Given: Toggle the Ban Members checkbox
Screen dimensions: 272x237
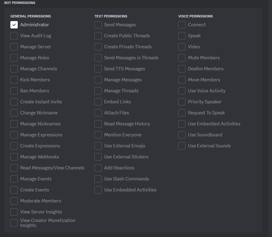Looking at the screenshot, I should tap(14, 91).
